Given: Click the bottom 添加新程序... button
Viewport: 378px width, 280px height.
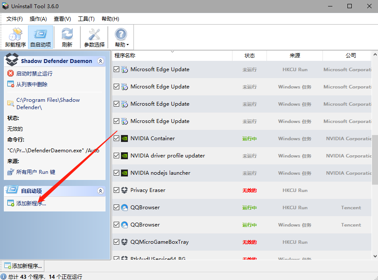Looking at the screenshot, I should 23,266.
